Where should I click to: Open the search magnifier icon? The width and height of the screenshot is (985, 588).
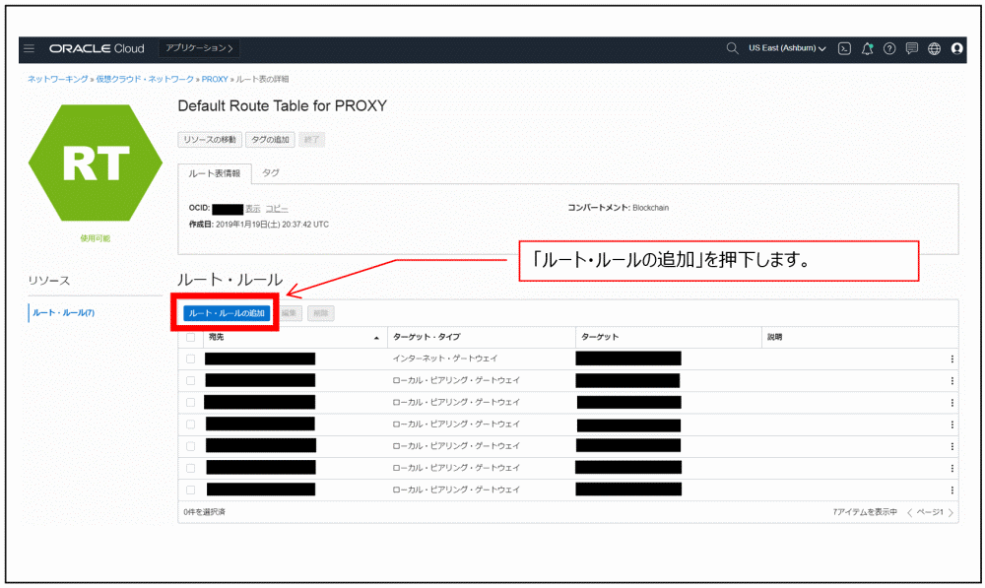click(732, 48)
